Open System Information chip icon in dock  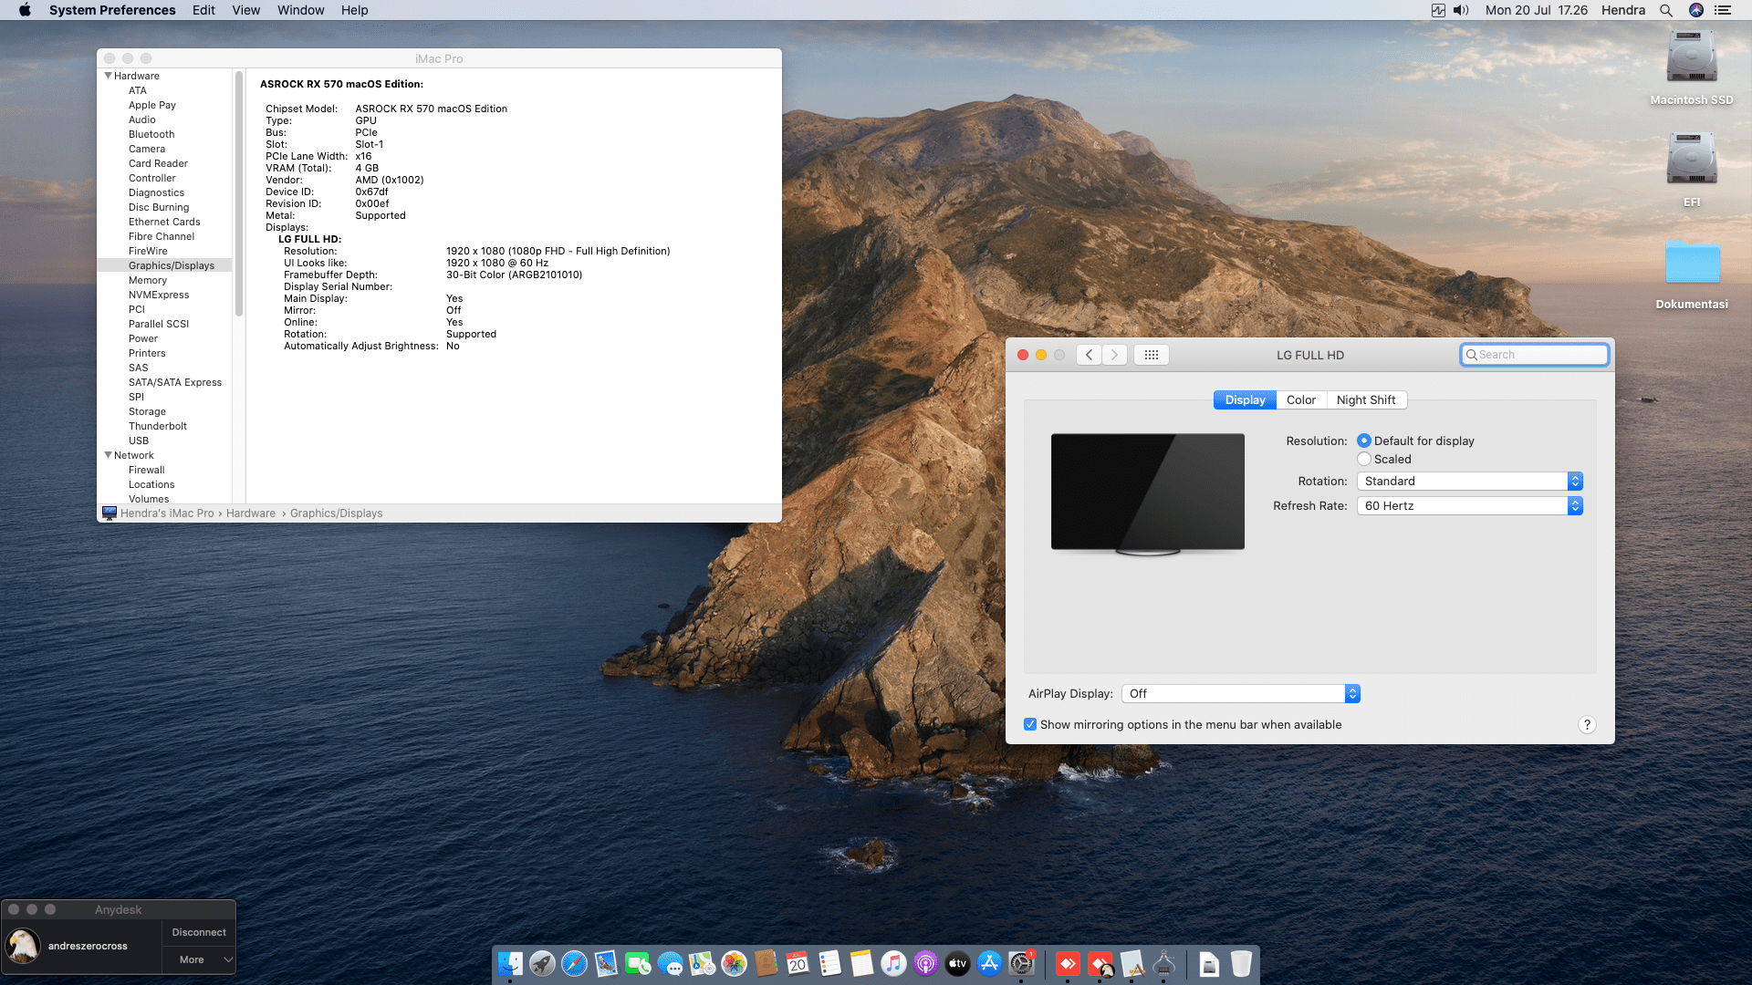click(x=1163, y=963)
